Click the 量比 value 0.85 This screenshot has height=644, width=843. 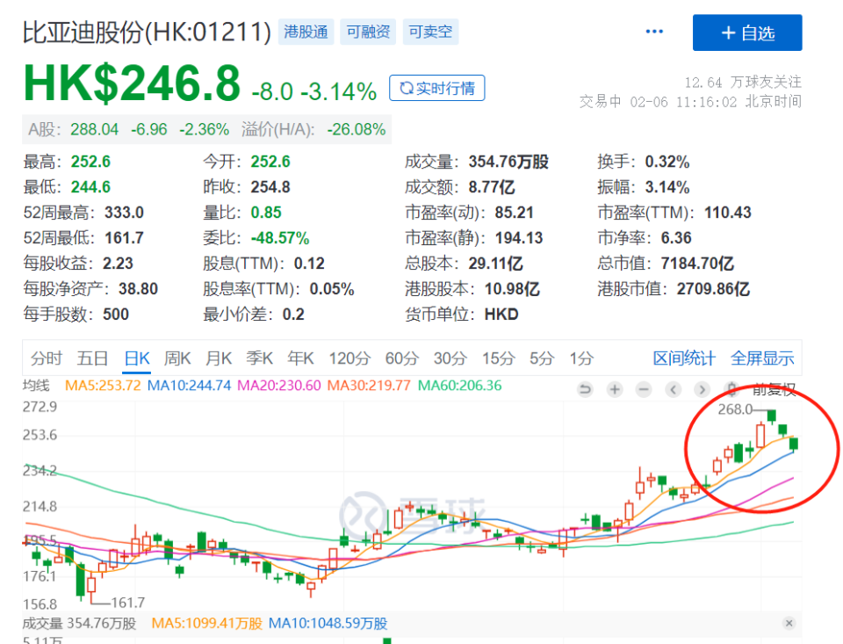266,213
